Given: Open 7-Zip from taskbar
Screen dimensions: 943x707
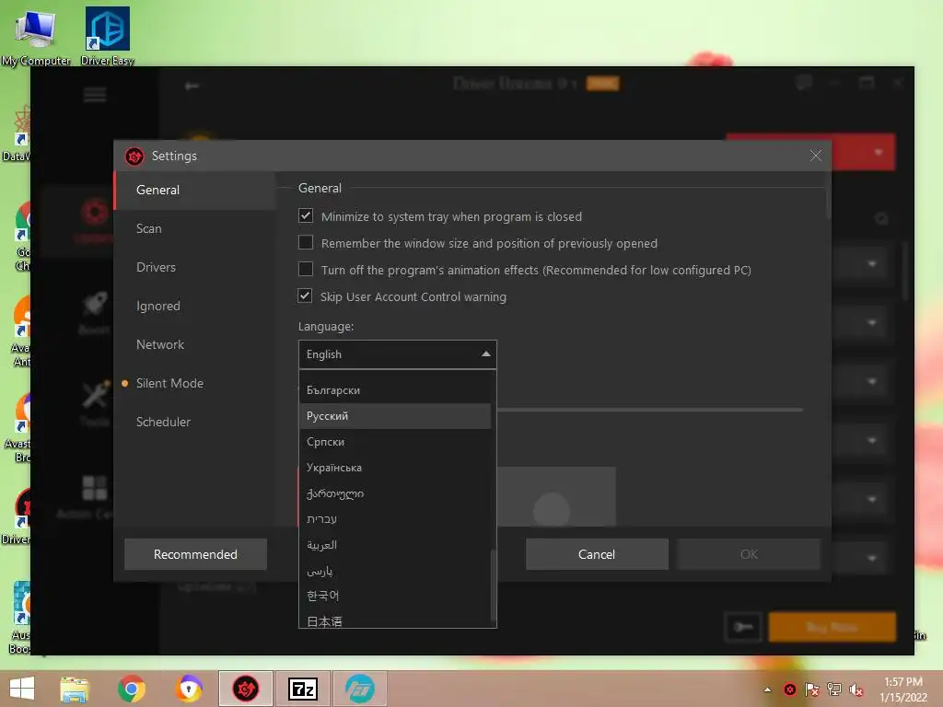Looking at the screenshot, I should (x=302, y=689).
